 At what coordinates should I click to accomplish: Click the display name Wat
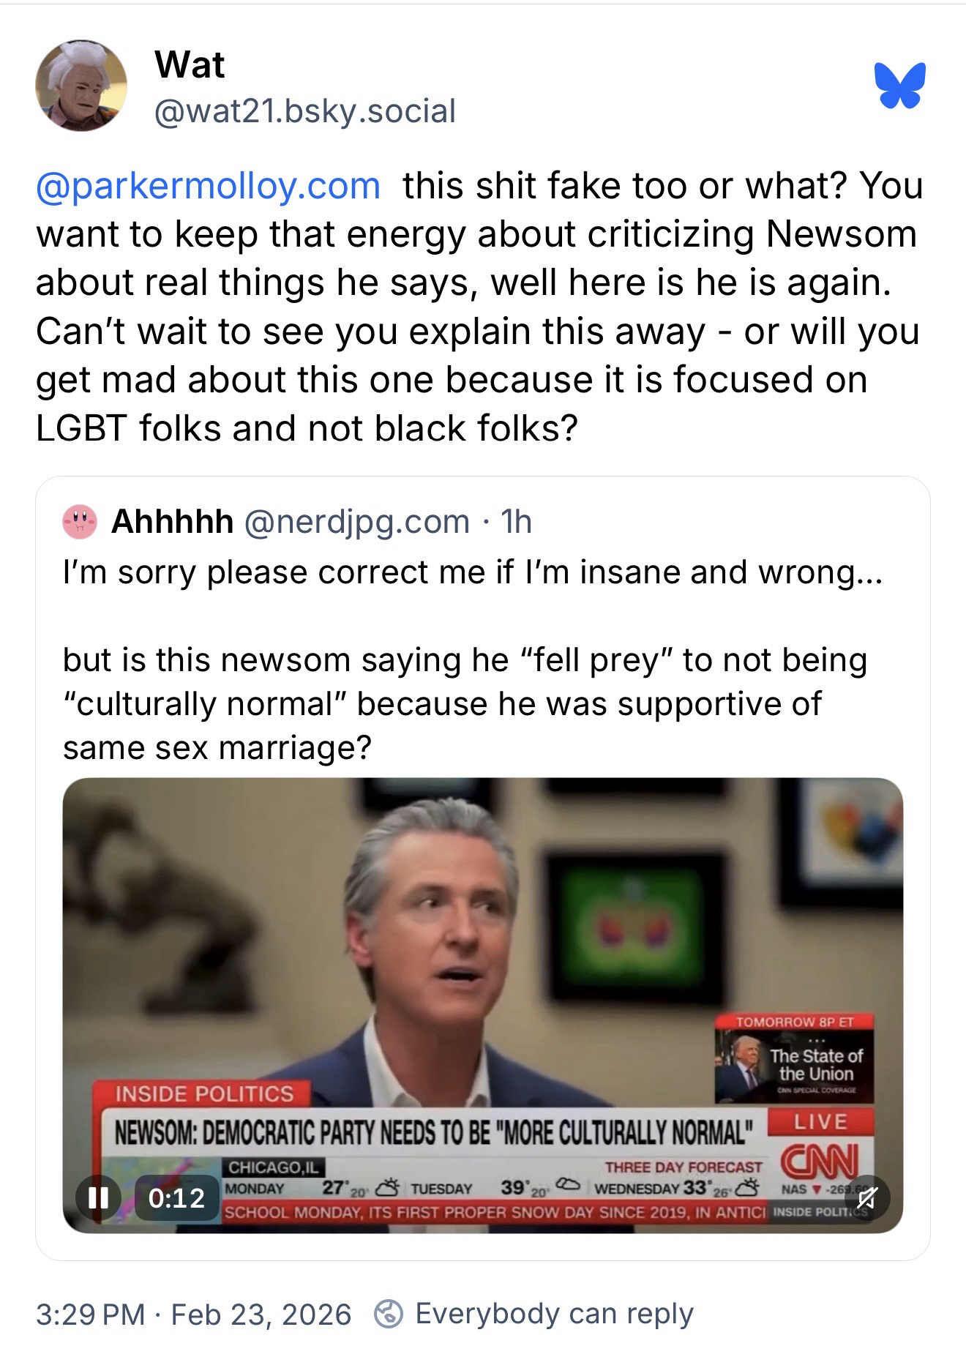(x=190, y=65)
